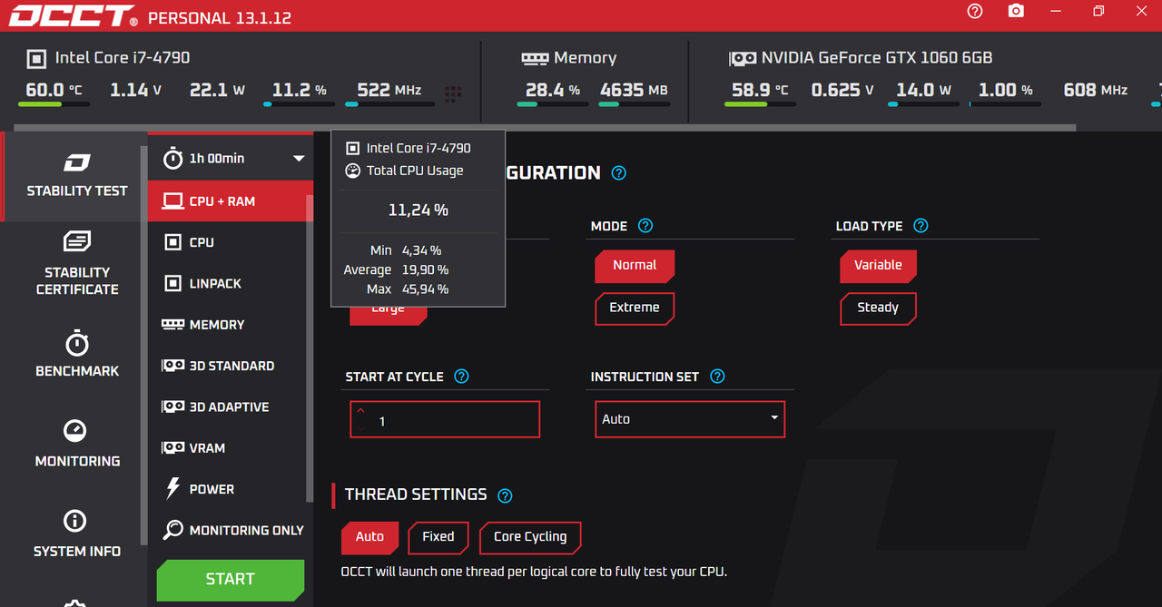Set load type to Variable
Image resolution: width=1162 pixels, height=607 pixels.
(878, 266)
